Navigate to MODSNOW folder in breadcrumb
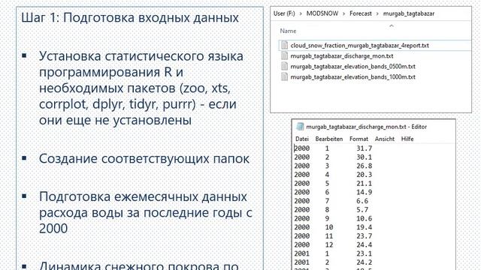The height and width of the screenshot is (270, 481). (x=322, y=13)
